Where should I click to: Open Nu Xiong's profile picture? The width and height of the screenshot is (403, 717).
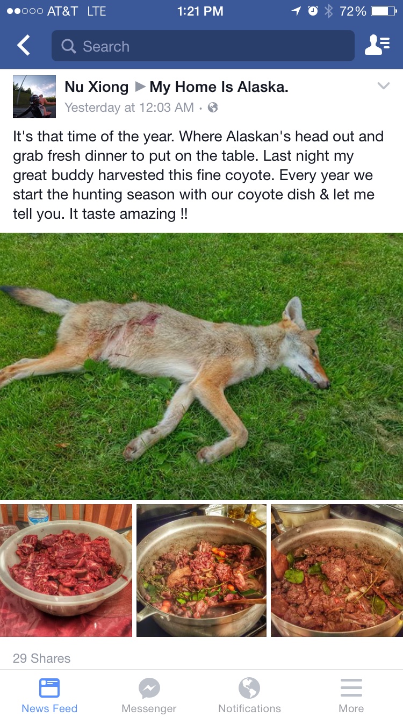click(34, 97)
